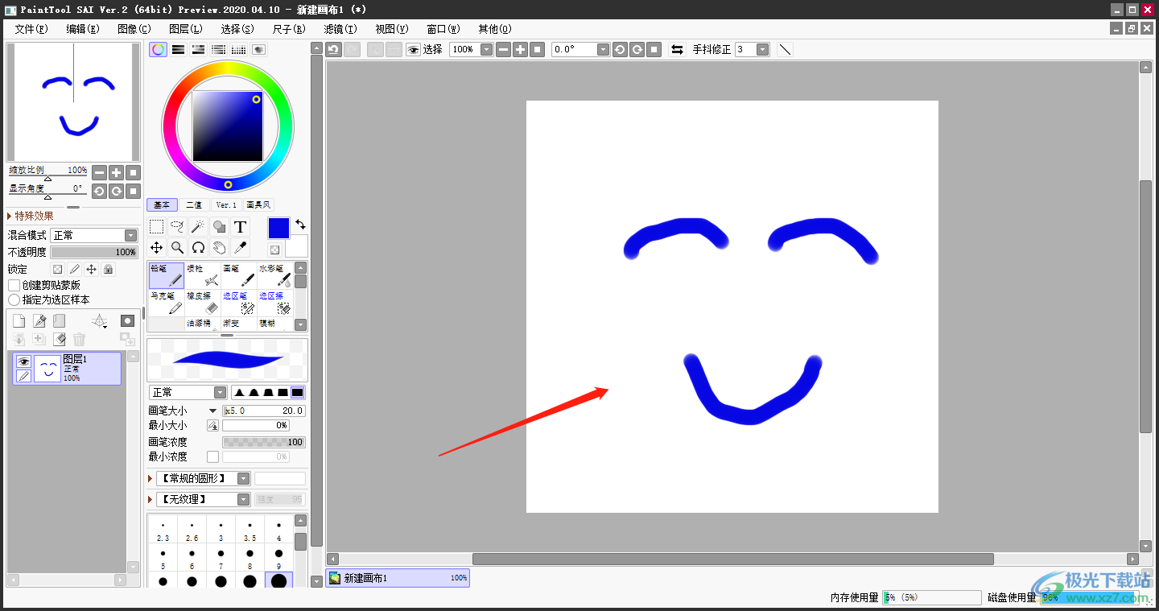Viewport: 1159px width, 611px height.
Task: Swap foreground and background colors
Action: point(300,225)
